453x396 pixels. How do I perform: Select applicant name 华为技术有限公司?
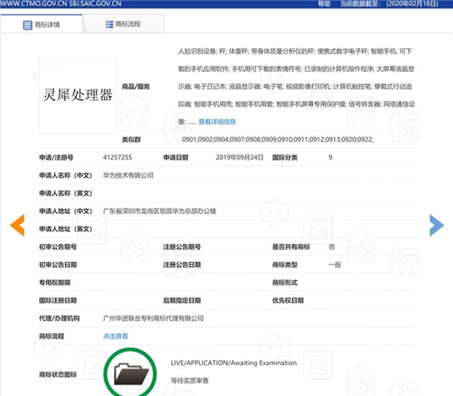click(128, 175)
